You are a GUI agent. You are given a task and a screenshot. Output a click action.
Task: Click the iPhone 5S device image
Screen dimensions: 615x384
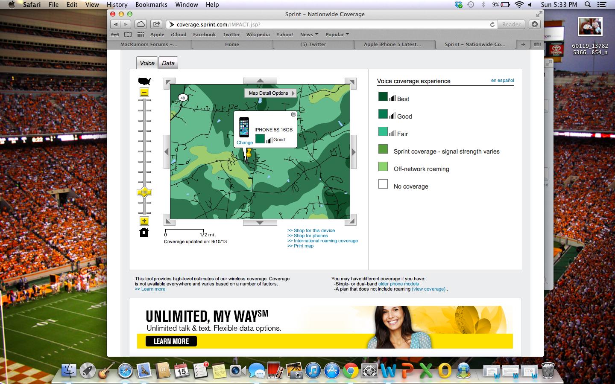tap(244, 127)
